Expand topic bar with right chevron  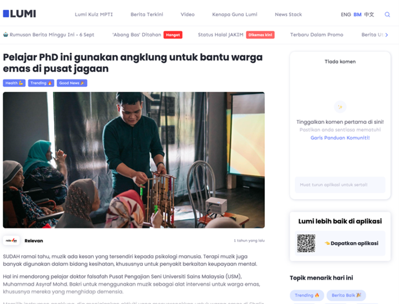pyautogui.click(x=387, y=35)
